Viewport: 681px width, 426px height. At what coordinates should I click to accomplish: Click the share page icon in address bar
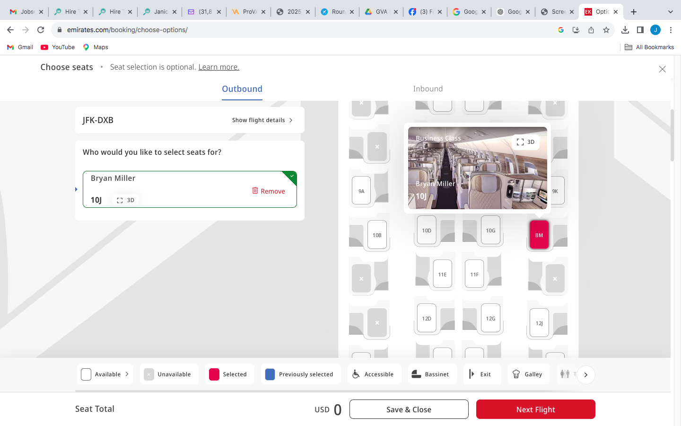591,30
